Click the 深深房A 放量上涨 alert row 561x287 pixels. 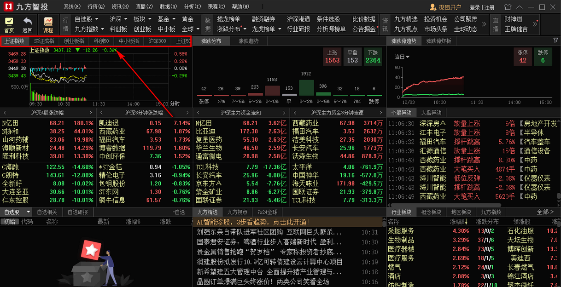473,123
